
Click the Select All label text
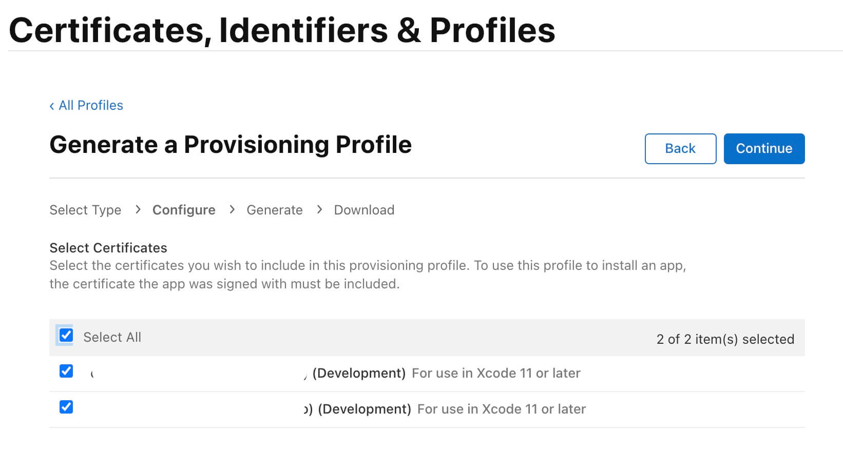tap(112, 337)
